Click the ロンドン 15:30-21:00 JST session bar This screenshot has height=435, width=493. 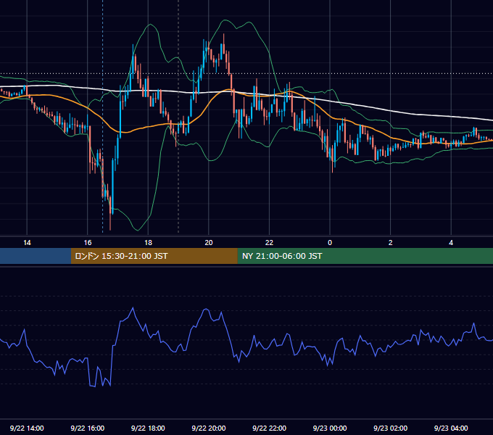[x=154, y=256]
